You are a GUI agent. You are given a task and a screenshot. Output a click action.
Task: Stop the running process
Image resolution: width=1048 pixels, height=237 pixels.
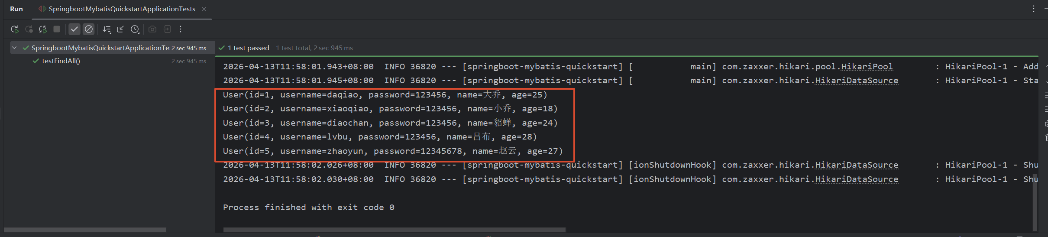click(57, 29)
